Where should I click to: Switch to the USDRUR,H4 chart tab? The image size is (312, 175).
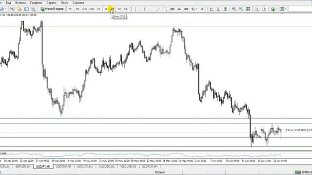tap(150, 166)
